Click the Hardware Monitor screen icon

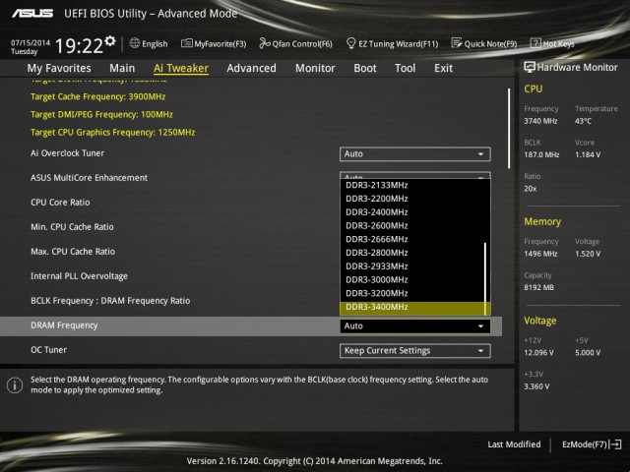(x=530, y=67)
